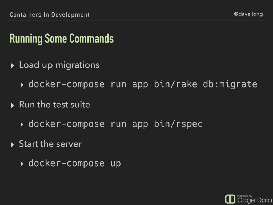Click the triangle bullet beside Load up migrations
This screenshot has width=273, height=205.
12,66
